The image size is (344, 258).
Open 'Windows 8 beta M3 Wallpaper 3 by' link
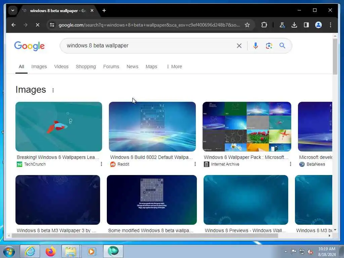click(x=56, y=230)
